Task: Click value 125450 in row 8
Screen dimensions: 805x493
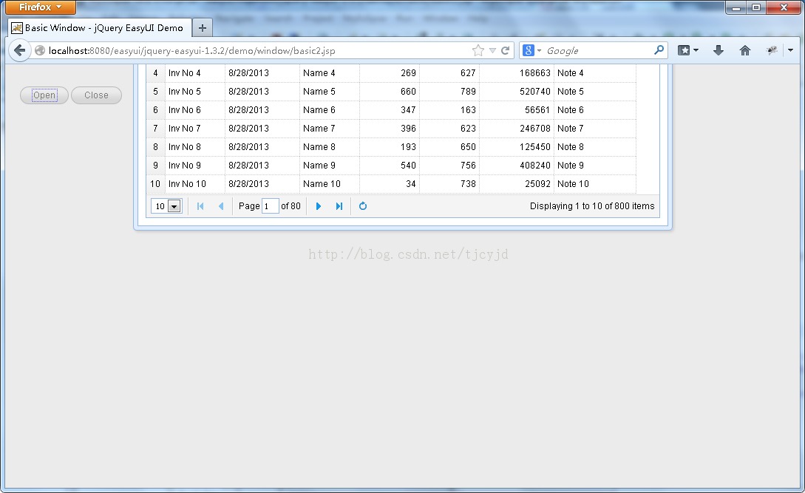Action: [x=535, y=147]
